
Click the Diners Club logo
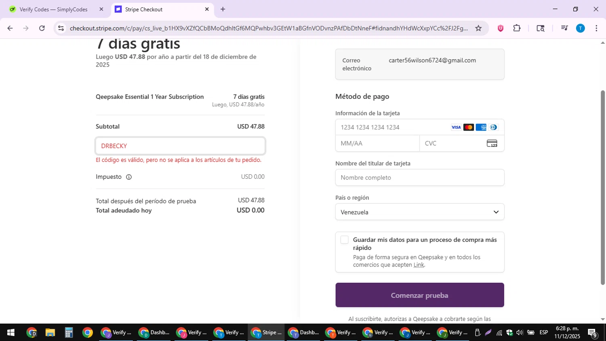493,127
